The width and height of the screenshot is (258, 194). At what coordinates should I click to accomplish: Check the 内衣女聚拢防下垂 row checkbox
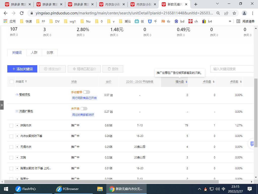(x=11, y=136)
